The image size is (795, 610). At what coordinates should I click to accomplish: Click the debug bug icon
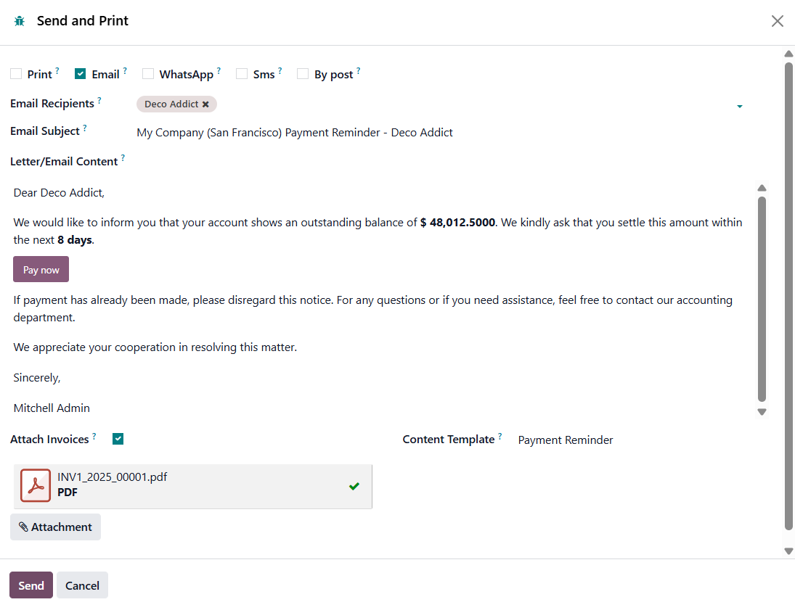coord(19,21)
